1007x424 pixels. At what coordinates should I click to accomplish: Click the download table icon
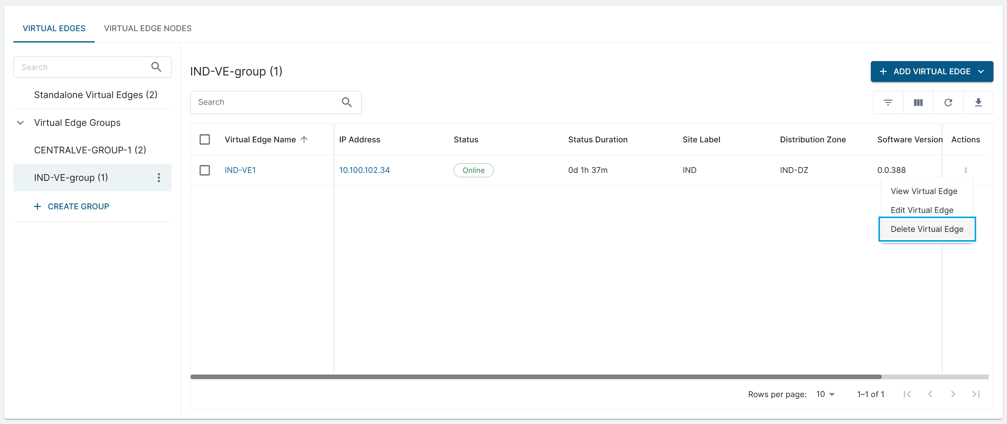(x=978, y=102)
